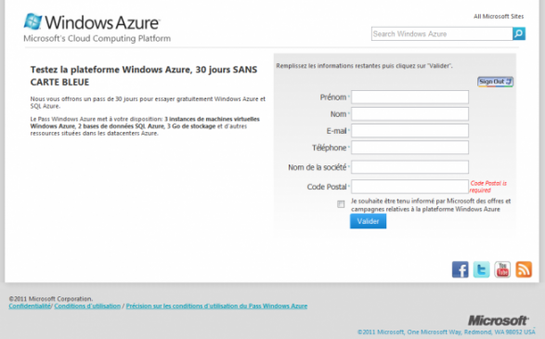
Task: Open the Facebook social icon
Action: coord(461,269)
